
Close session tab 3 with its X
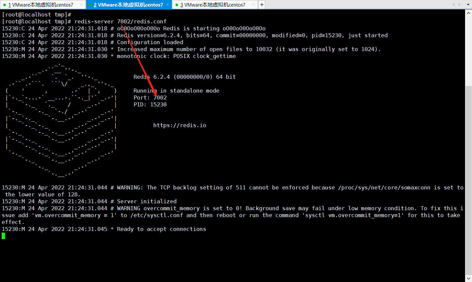pyautogui.click(x=253, y=5)
